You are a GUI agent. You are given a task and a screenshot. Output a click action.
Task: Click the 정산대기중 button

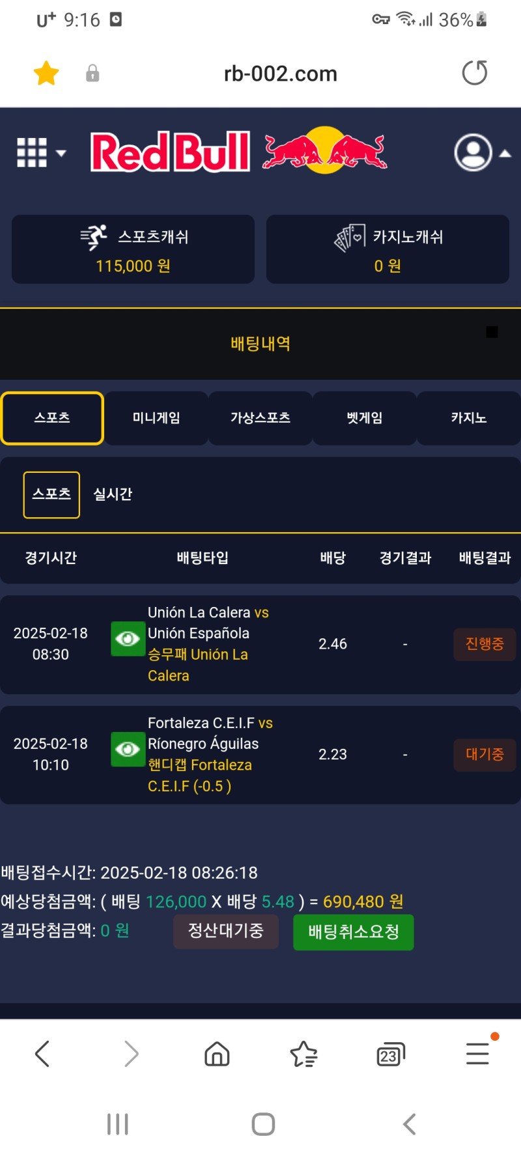point(226,931)
